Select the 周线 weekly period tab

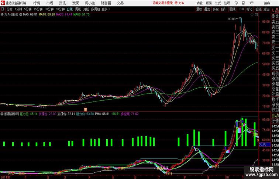(78, 9)
